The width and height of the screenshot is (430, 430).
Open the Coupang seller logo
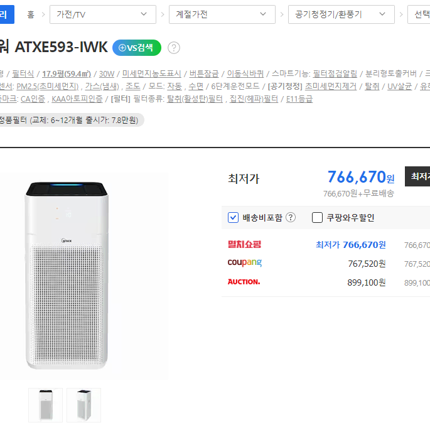click(245, 263)
